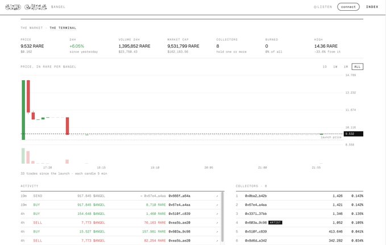Select collector 0x3371…37bb
Screen dimensions: 386x245
click(256, 214)
